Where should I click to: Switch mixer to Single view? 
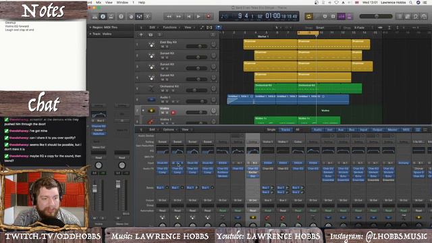271,130
